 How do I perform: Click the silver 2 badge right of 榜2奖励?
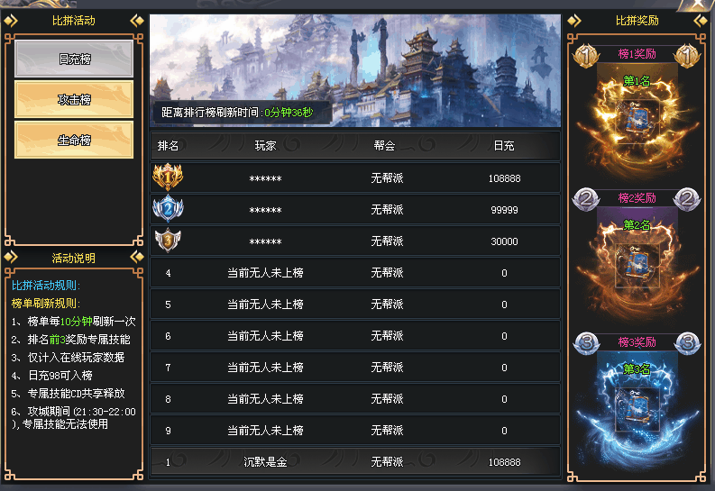(687, 199)
